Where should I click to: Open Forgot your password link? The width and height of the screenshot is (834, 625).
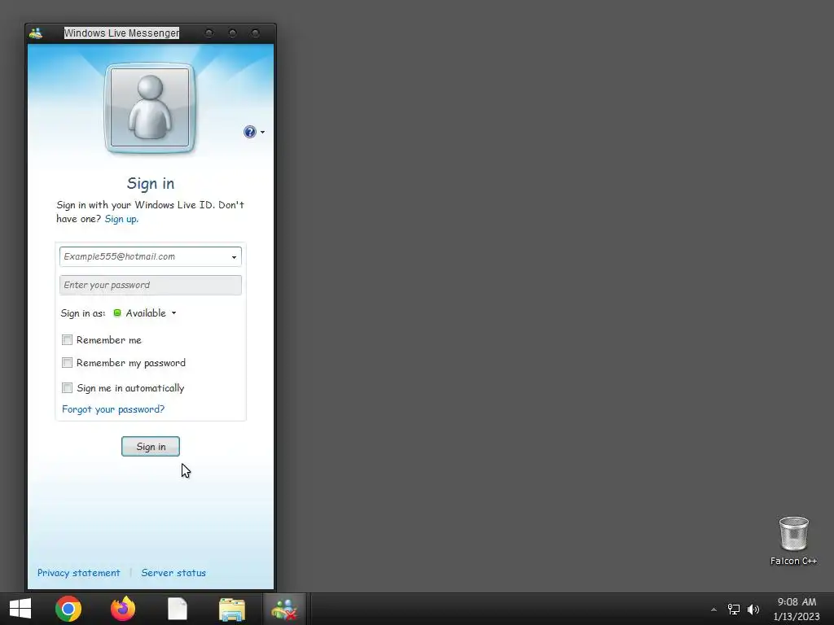(x=113, y=409)
